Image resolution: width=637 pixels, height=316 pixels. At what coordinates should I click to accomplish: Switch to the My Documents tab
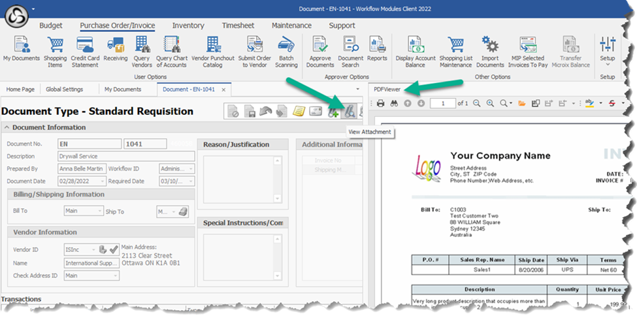tap(123, 89)
